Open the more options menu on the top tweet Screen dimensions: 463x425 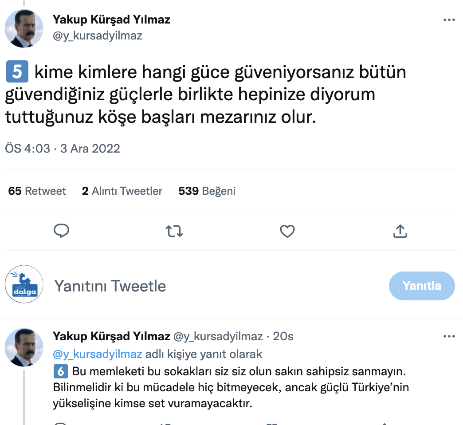(450, 20)
